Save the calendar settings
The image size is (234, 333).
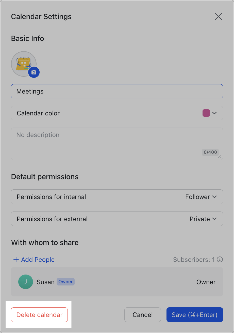(194, 314)
